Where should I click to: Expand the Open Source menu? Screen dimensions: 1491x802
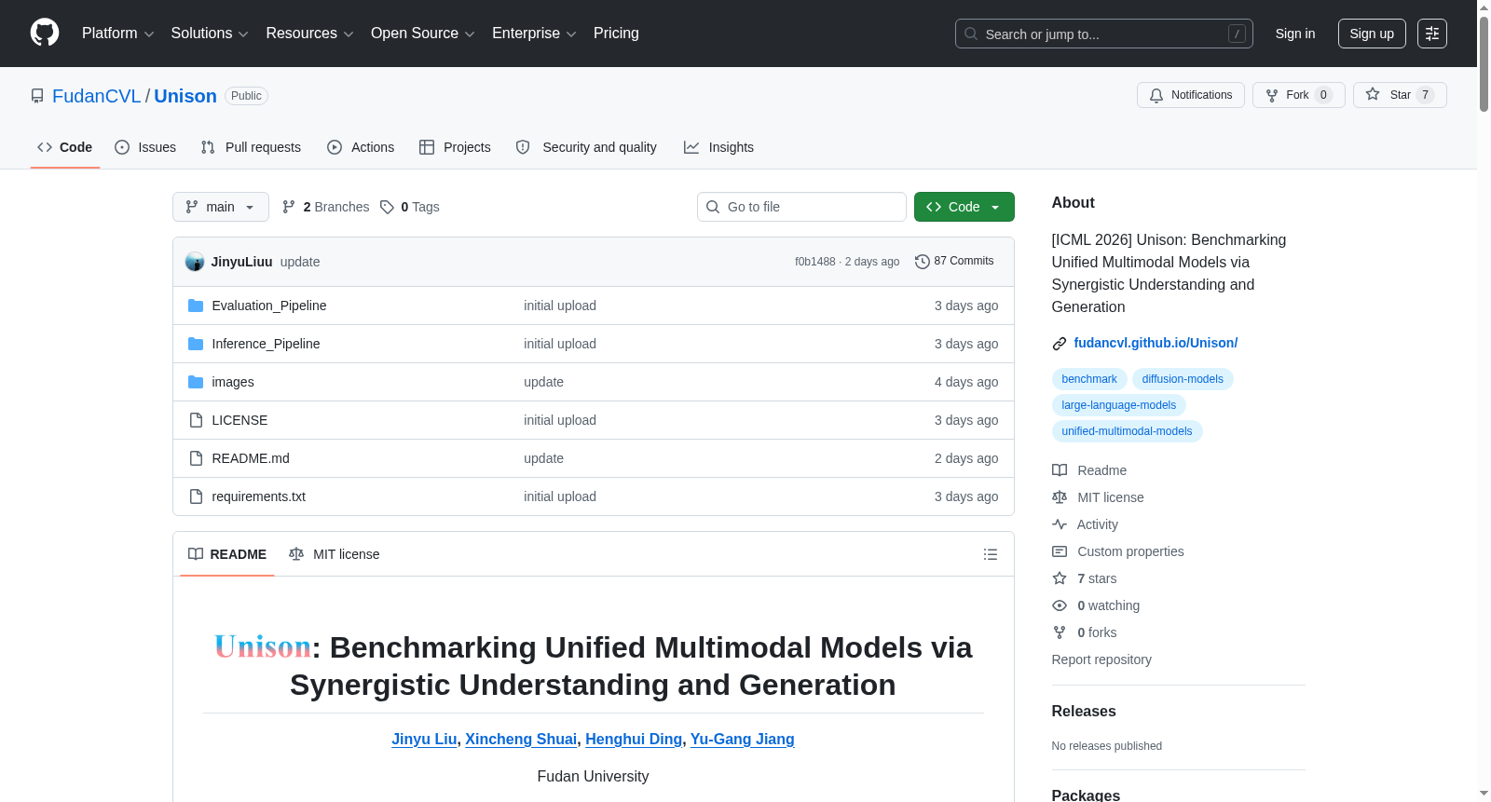click(x=423, y=34)
